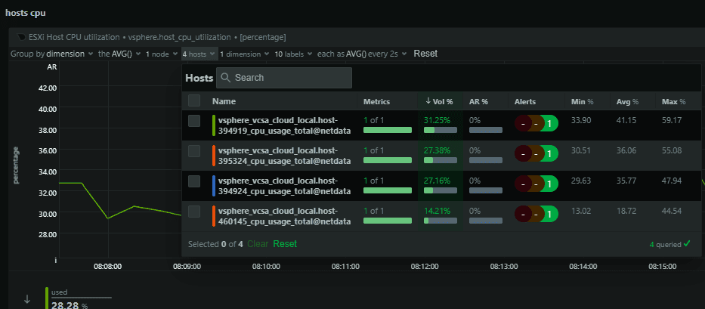Click the green alert badge for host-395324
The height and width of the screenshot is (309, 705).
(550, 154)
